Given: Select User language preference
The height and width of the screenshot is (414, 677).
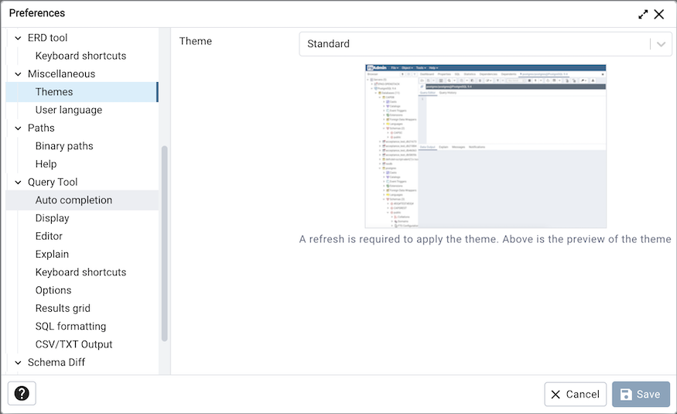Looking at the screenshot, I should click(x=68, y=110).
